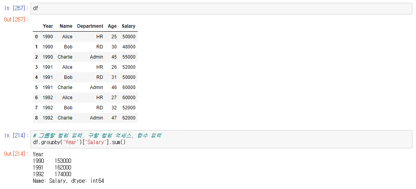The image size is (416, 189).
Task: Click the Department column header
Action: click(90, 26)
